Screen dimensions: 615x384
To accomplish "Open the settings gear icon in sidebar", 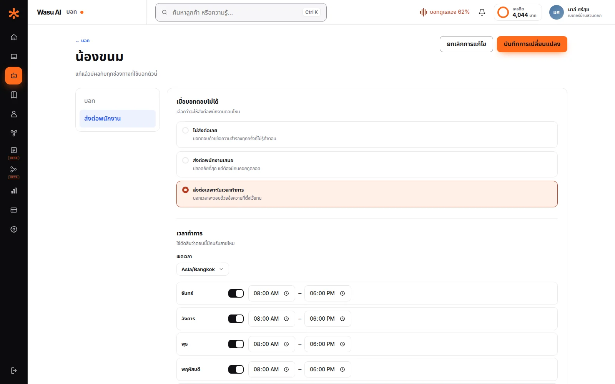I will tap(14, 229).
